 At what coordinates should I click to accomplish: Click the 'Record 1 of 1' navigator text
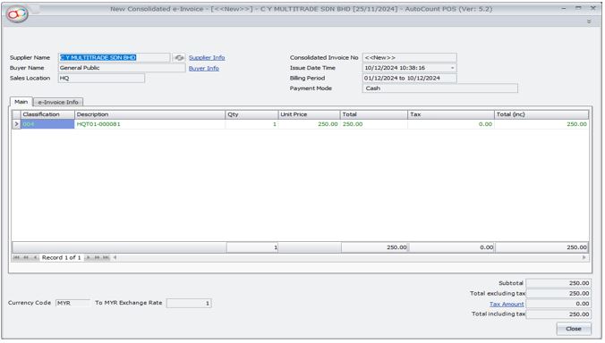(62, 257)
